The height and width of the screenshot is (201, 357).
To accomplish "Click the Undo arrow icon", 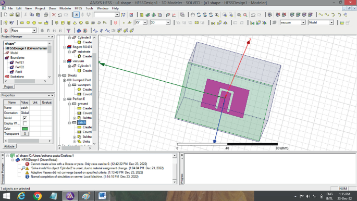I will 60,15.
